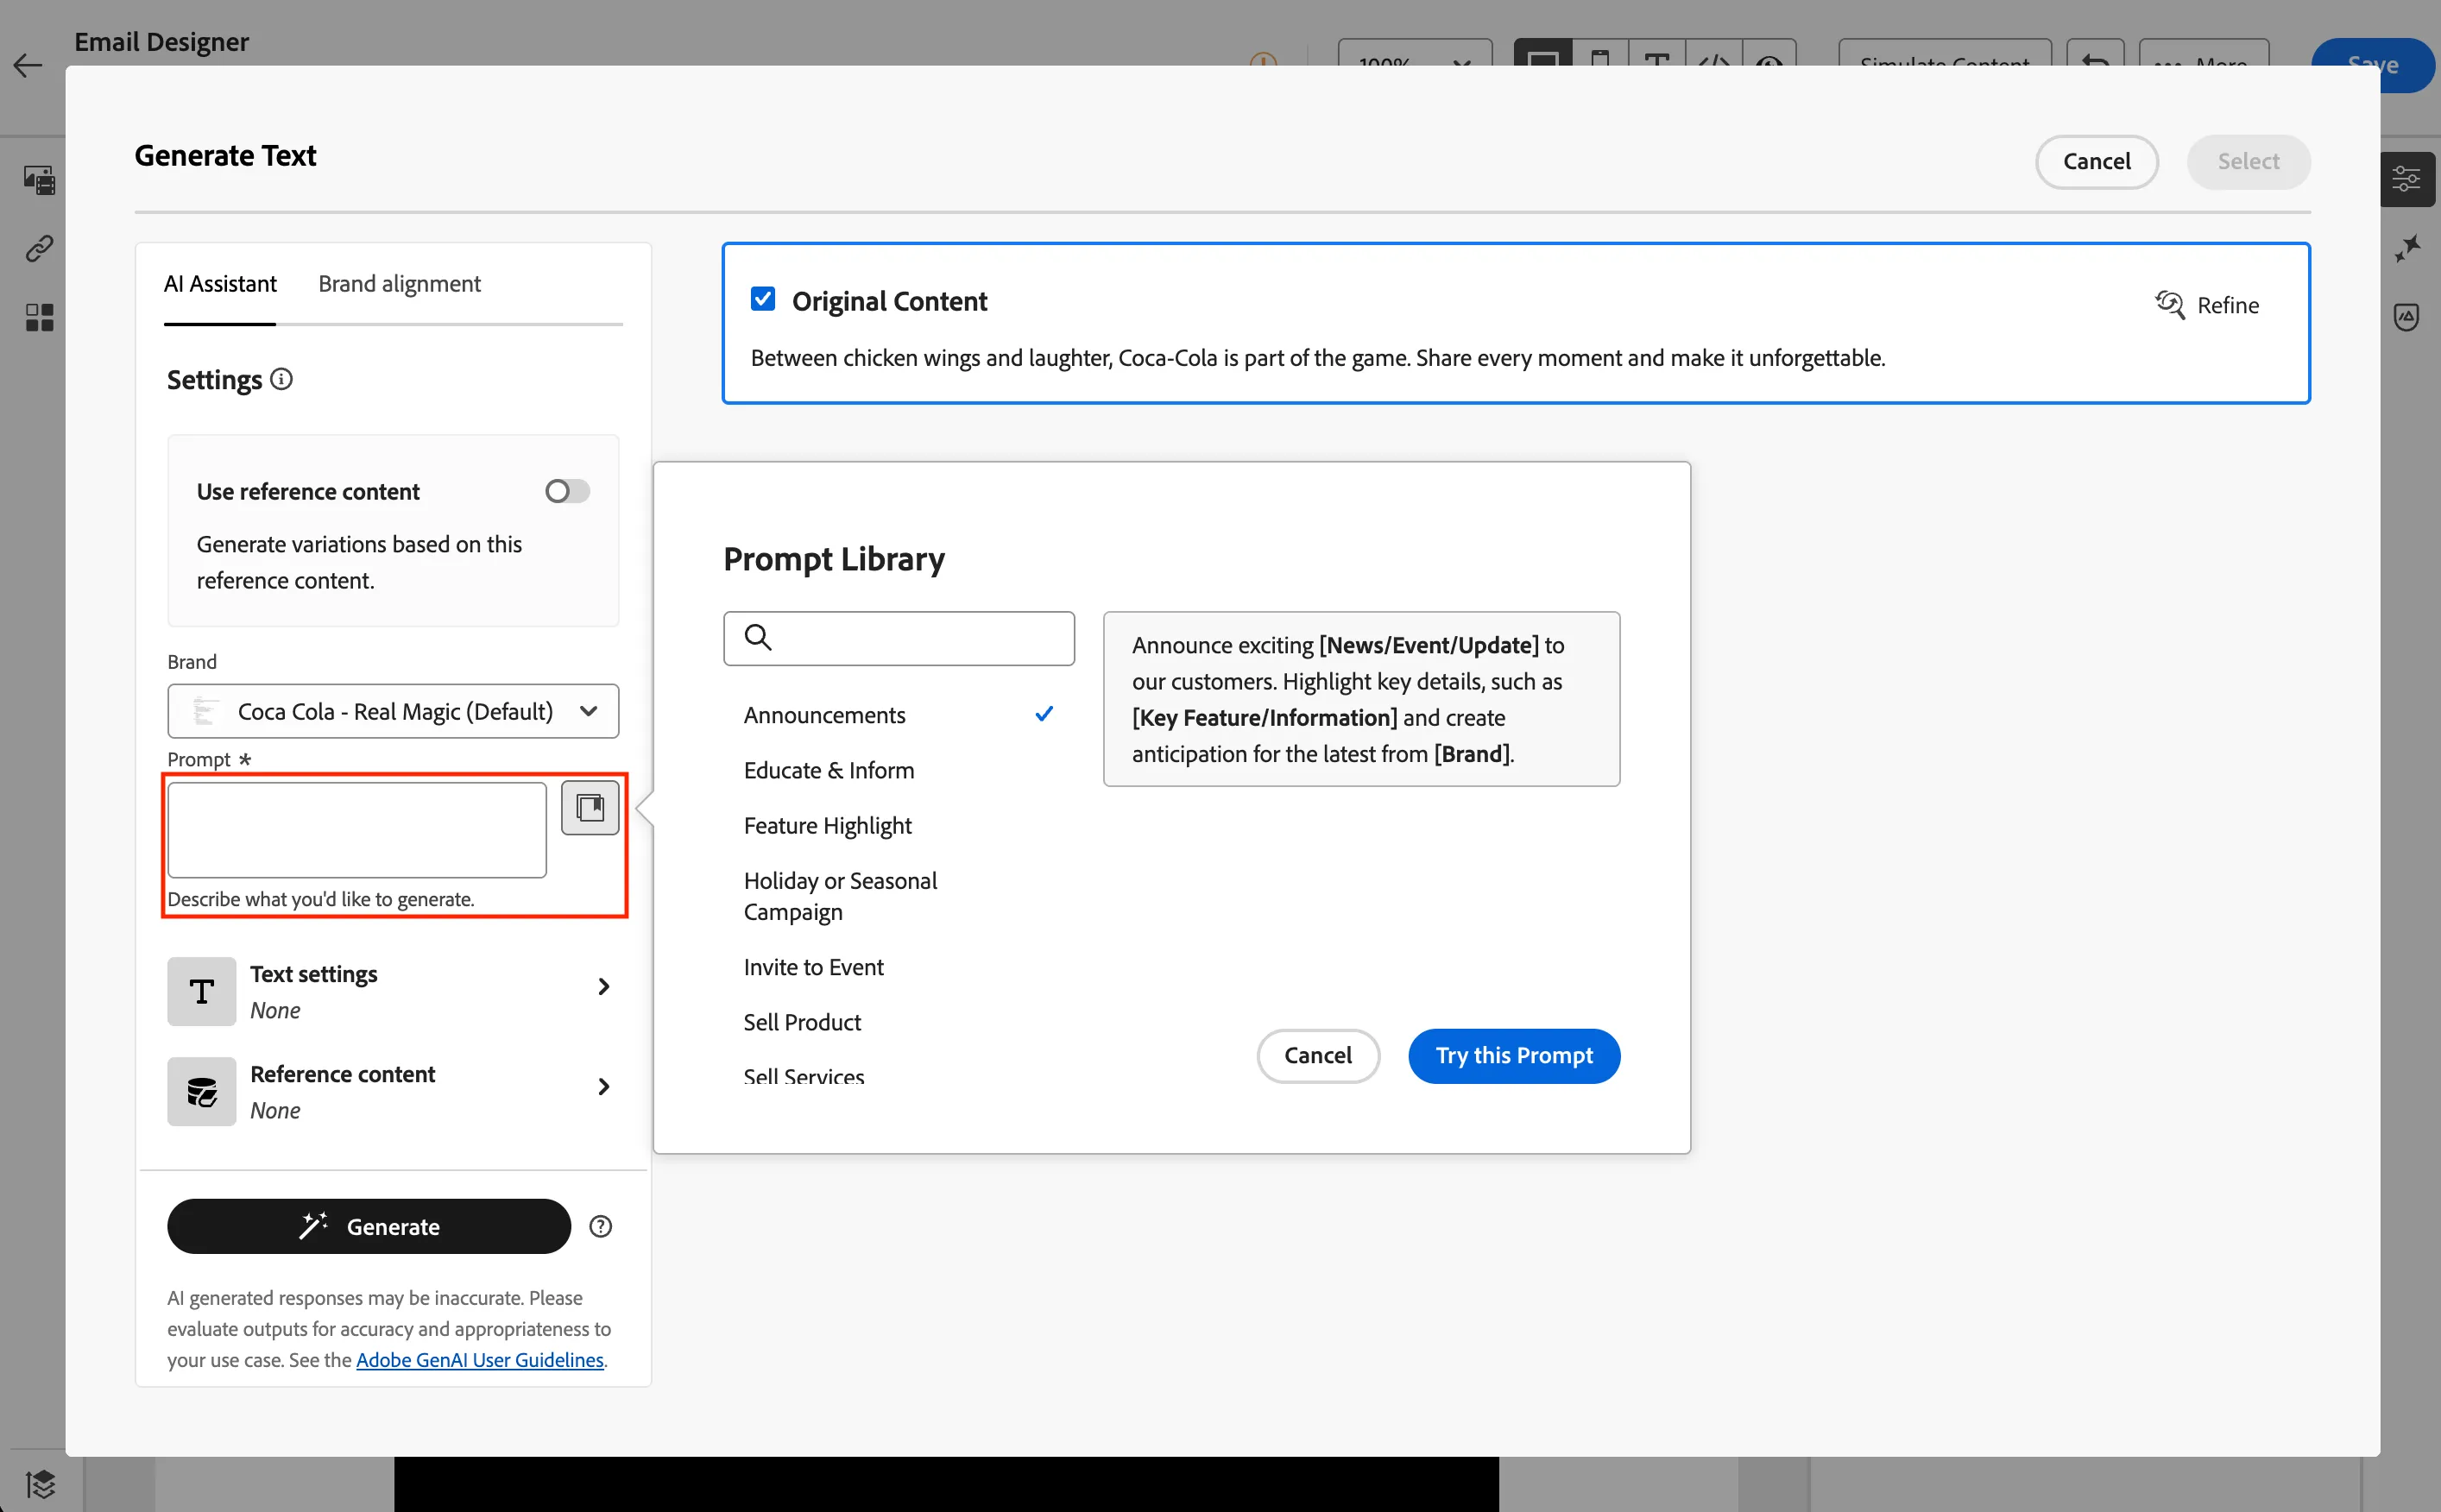
Task: Open the settings sliders icon on right rail
Action: click(x=2406, y=180)
